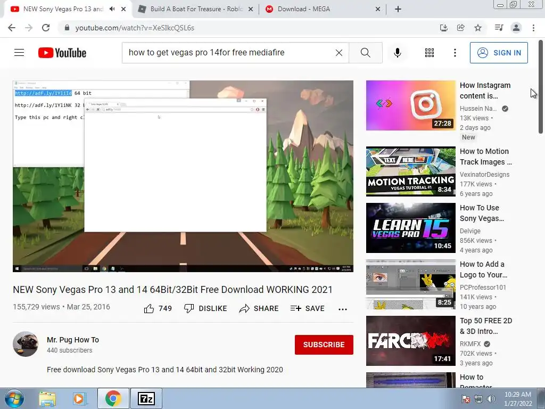Open a new browser tab
Image resolution: width=545 pixels, height=409 pixels.
(398, 9)
